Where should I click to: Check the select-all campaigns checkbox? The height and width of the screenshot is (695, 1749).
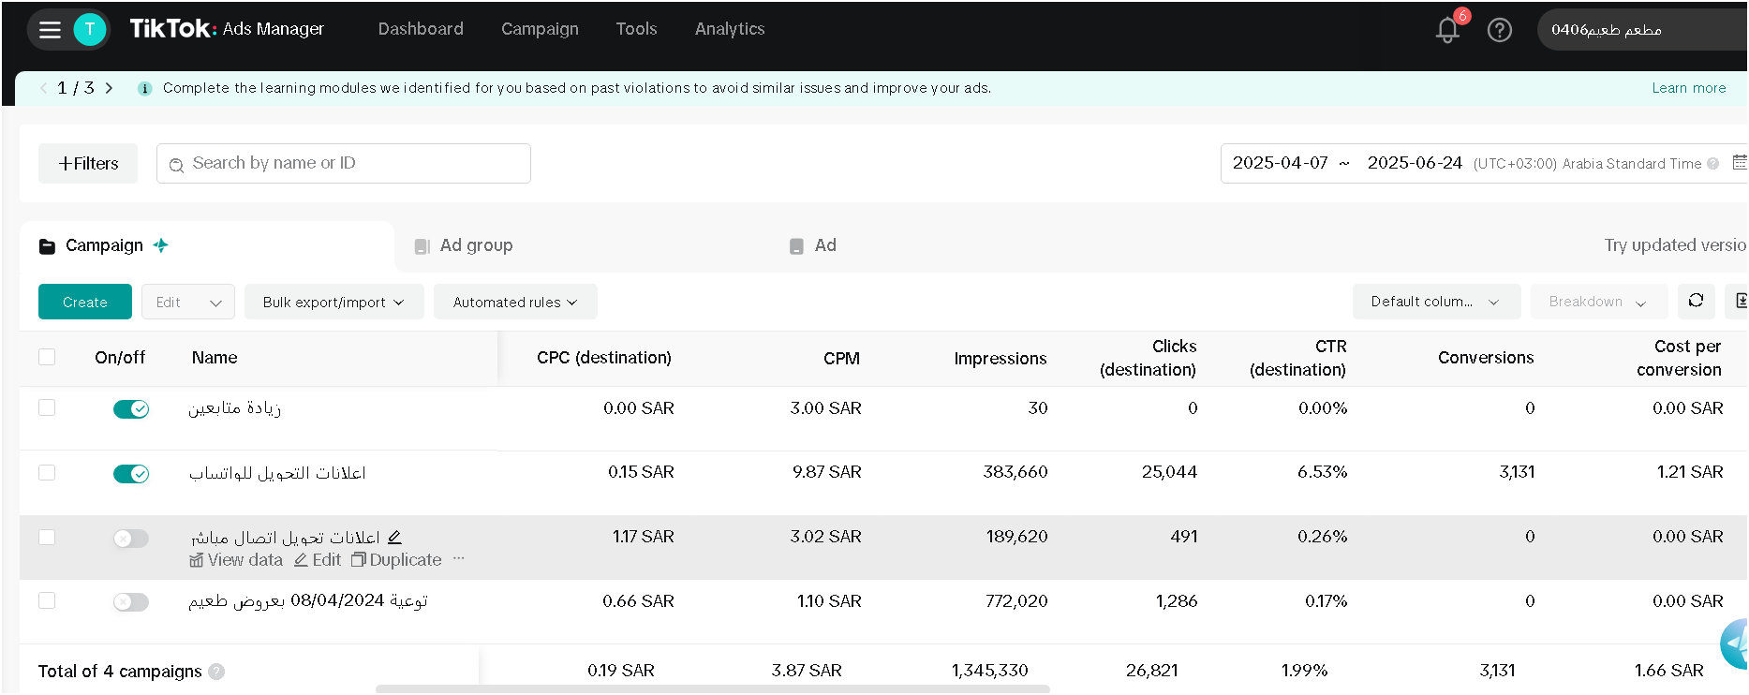tap(47, 357)
